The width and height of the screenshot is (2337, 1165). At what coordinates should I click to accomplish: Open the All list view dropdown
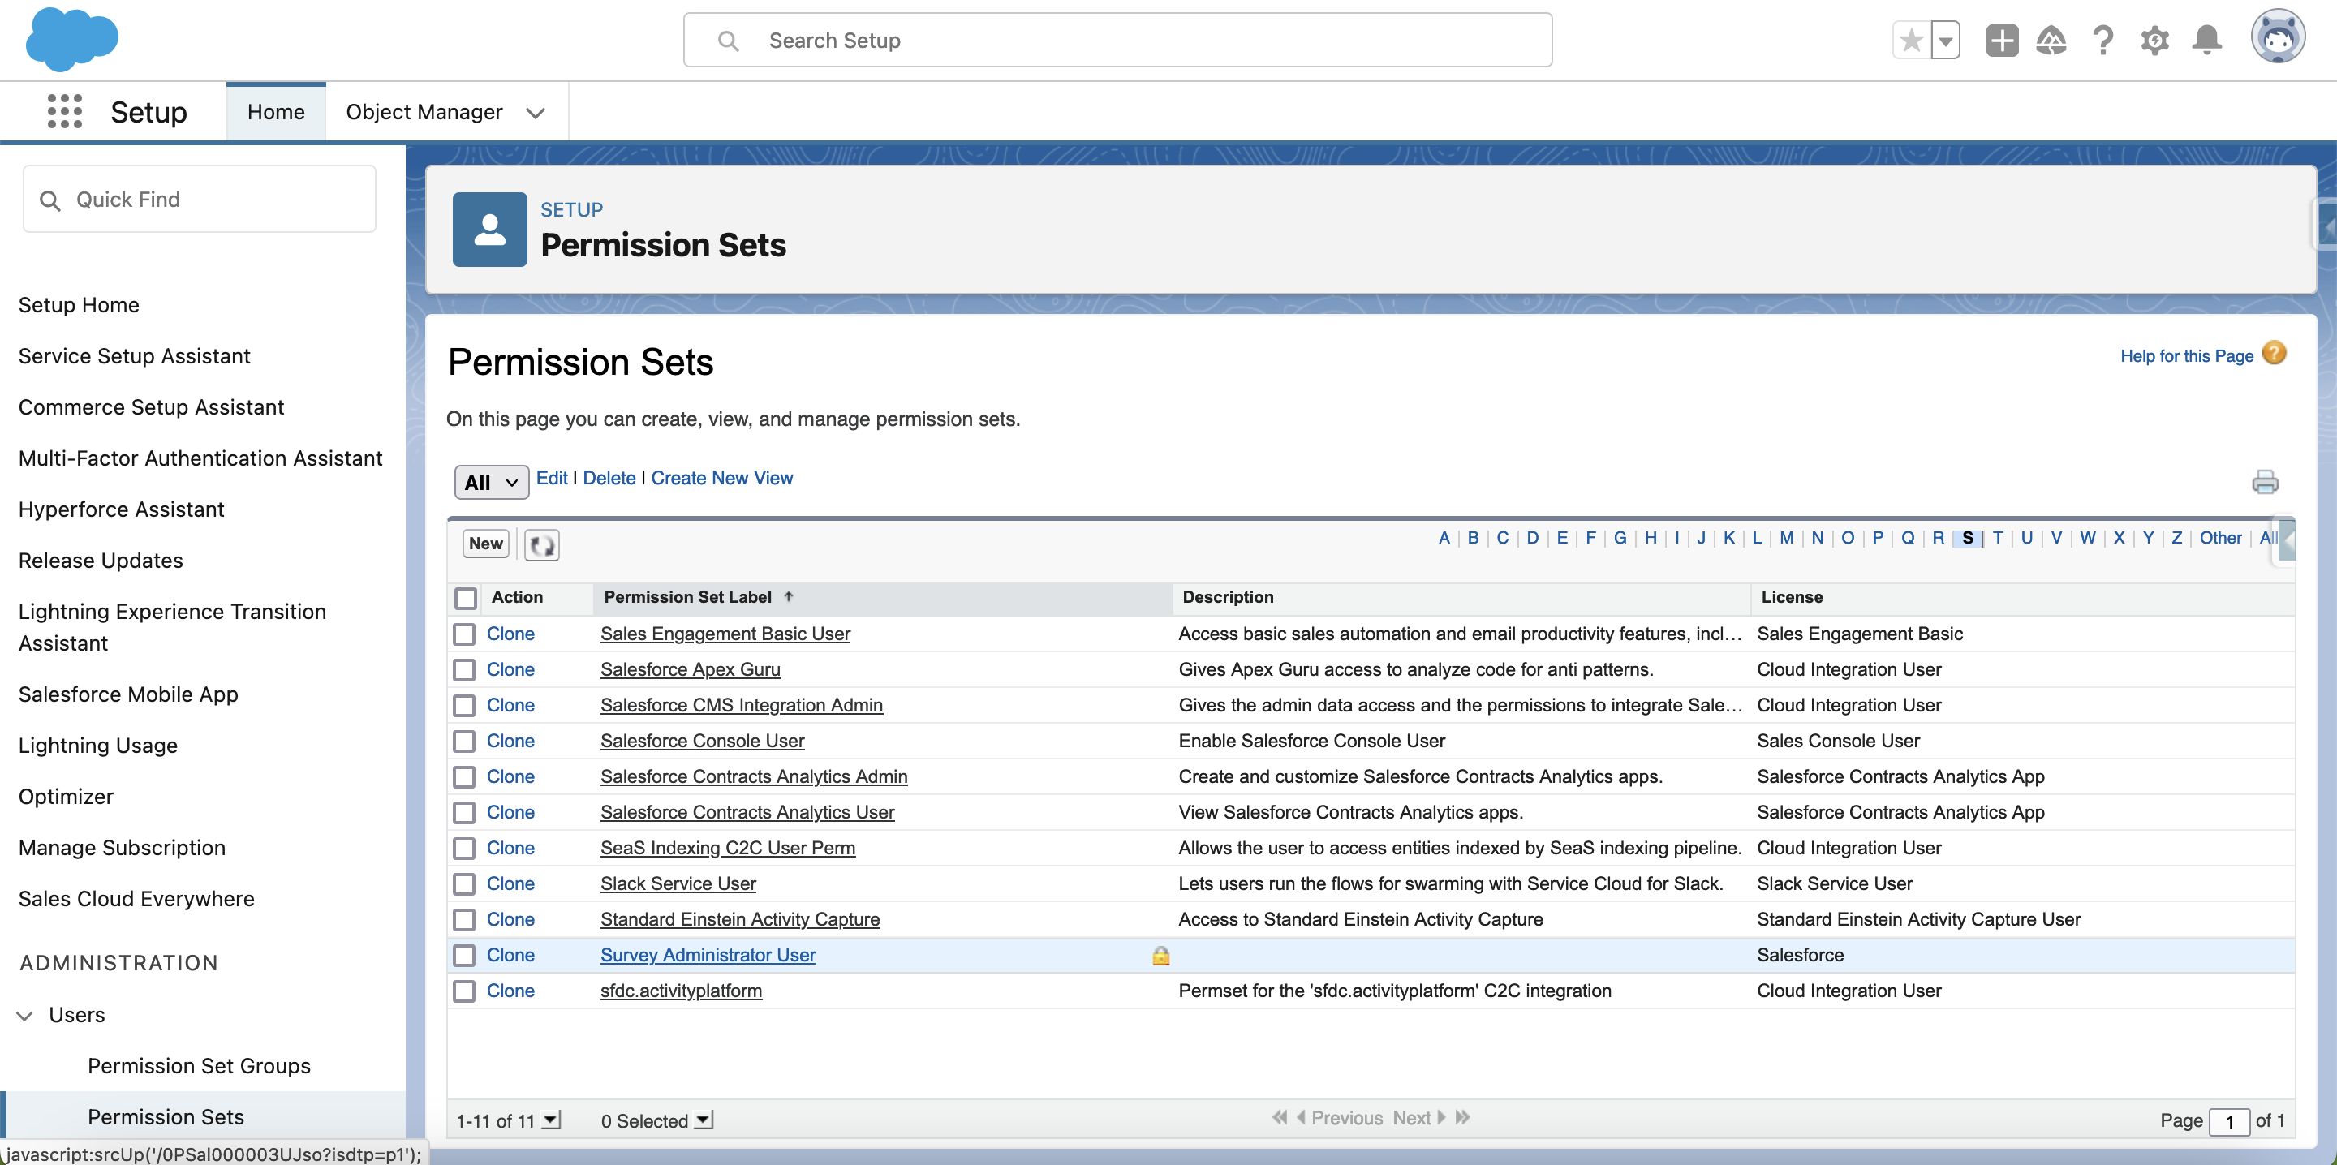[x=491, y=482]
